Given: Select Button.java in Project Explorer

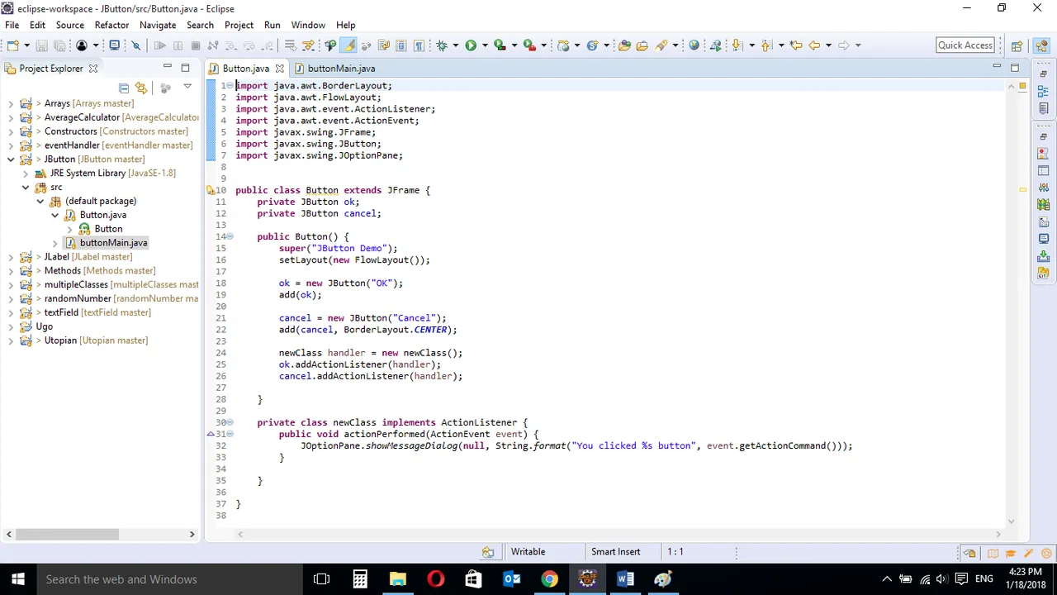Looking at the screenshot, I should click(x=102, y=215).
